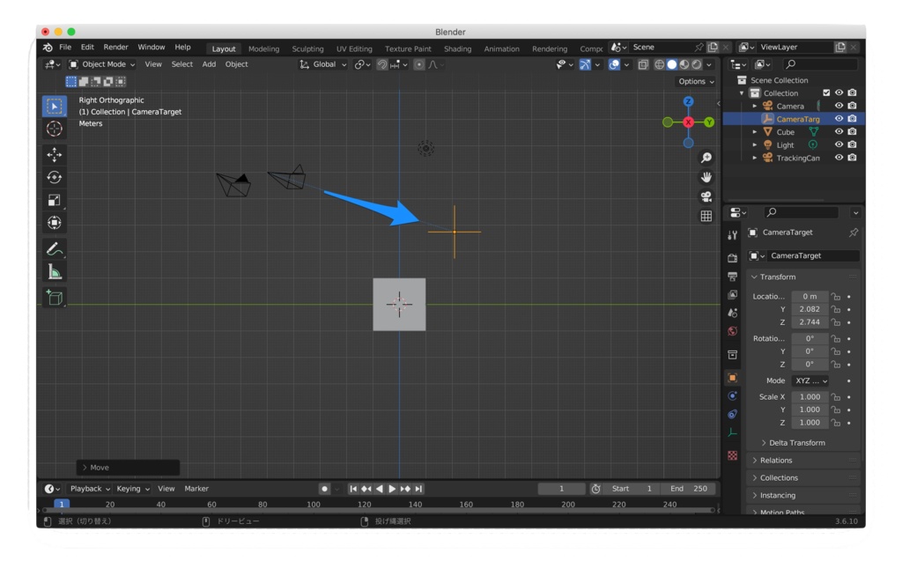This screenshot has height=576, width=902.
Task: Activate the Cursor tool in the toolbar
Action: pyautogui.click(x=54, y=129)
